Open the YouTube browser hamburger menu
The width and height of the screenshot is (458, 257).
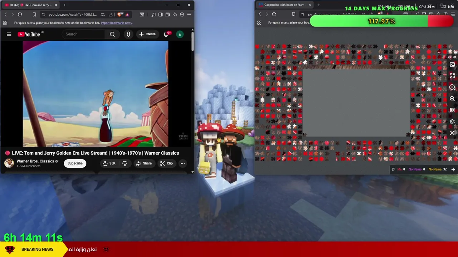[189, 15]
